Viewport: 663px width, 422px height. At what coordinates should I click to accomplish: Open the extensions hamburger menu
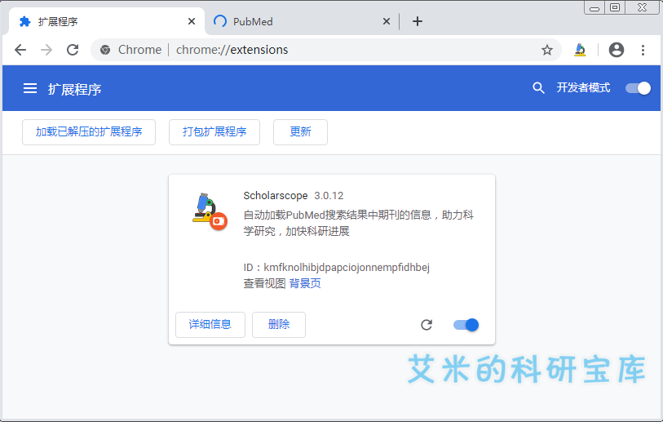[30, 88]
